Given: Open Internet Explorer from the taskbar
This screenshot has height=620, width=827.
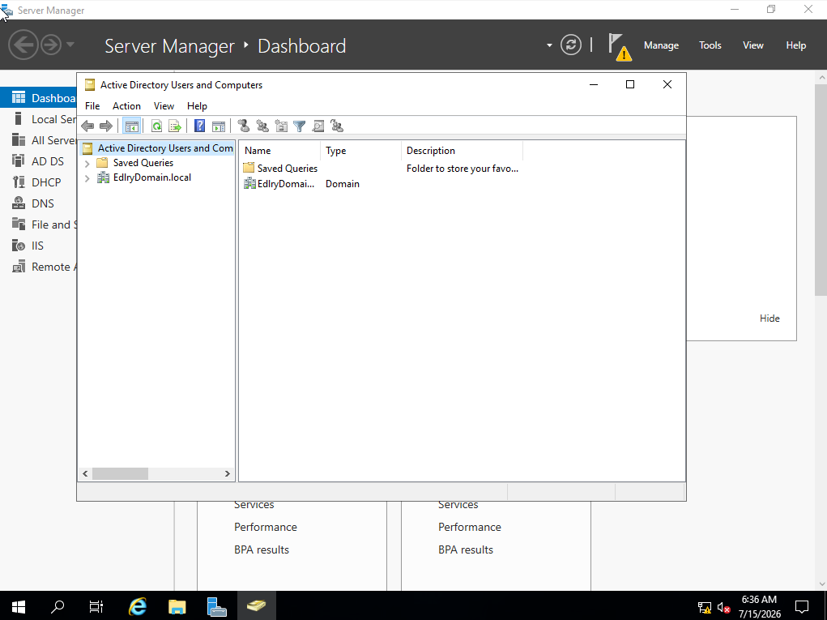Looking at the screenshot, I should [x=138, y=606].
